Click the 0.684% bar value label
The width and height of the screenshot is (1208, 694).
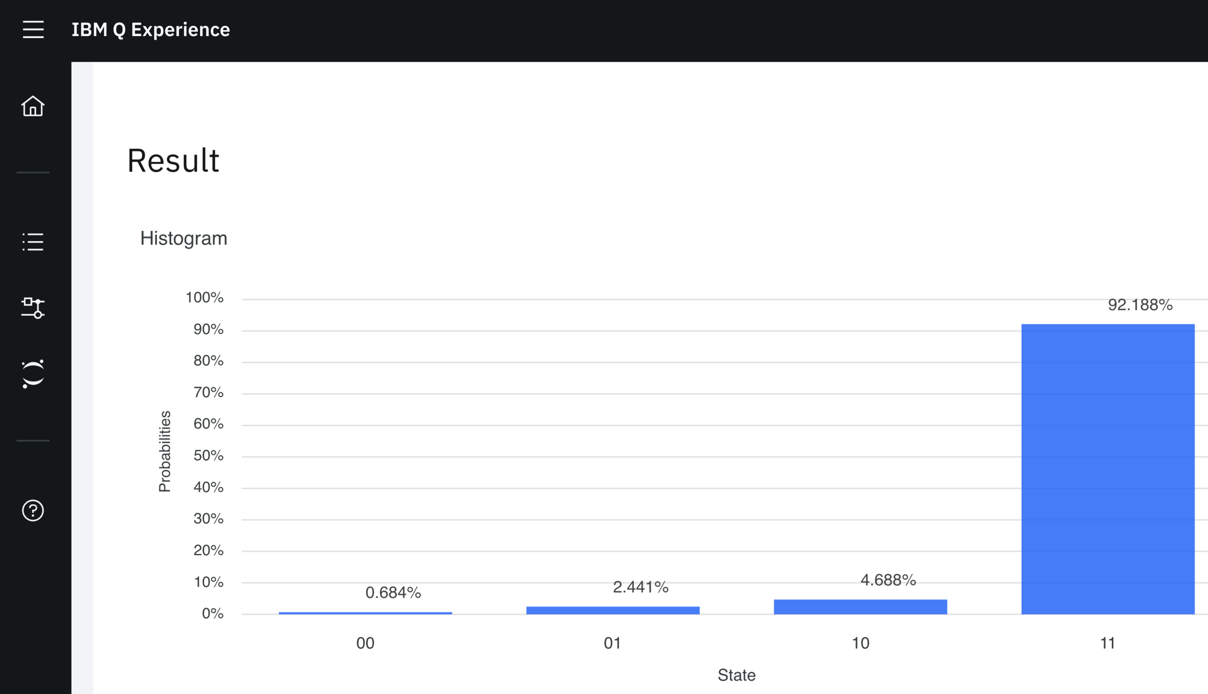tap(393, 593)
